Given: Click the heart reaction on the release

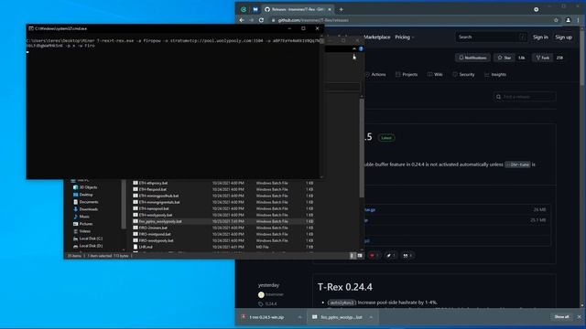Looking at the screenshot, I should [x=374, y=256].
